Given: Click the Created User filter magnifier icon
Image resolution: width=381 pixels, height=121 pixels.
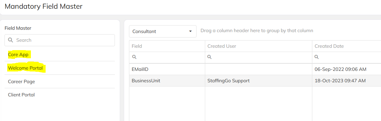Looking at the screenshot, I should pyautogui.click(x=210, y=57).
